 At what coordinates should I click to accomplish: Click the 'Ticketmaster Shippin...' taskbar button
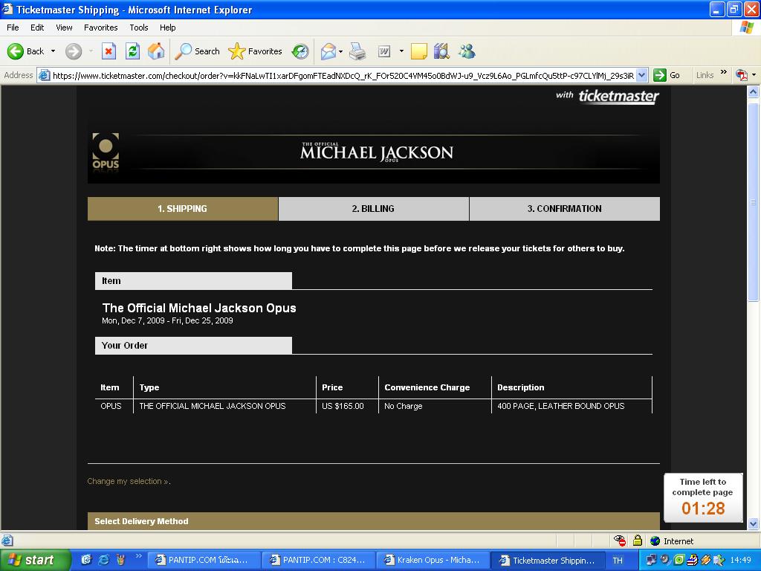548,560
